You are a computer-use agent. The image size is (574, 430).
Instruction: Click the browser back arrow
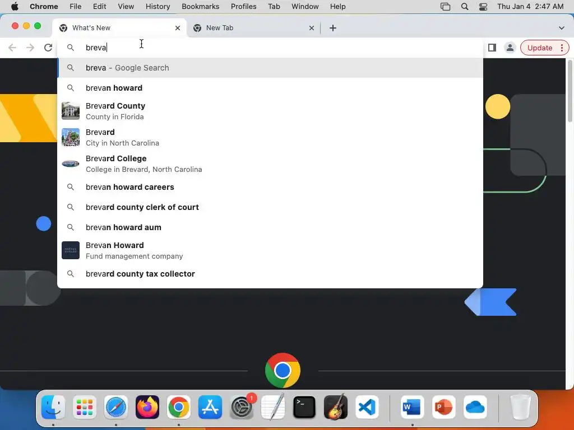coord(12,48)
